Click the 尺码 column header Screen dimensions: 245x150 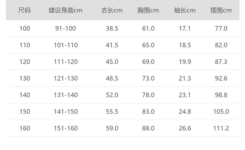24,10
